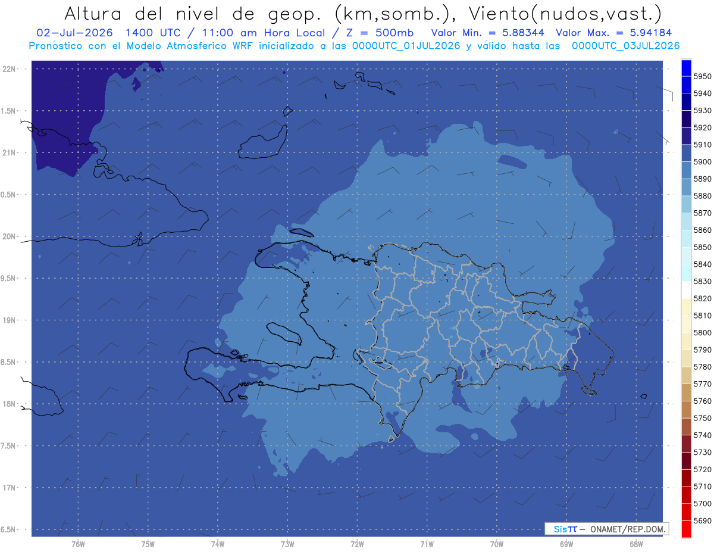714x552 pixels.
Task: Click the longitude axis label 76W
Action: click(78, 544)
